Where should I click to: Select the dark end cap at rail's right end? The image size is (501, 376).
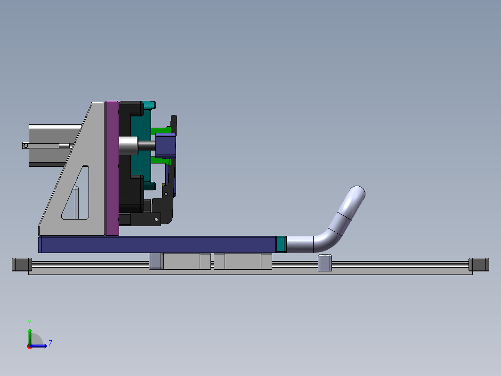(x=478, y=264)
